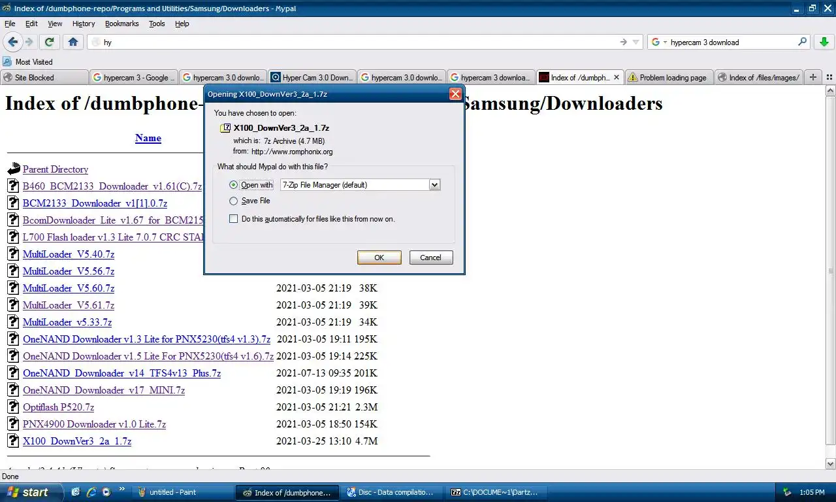This screenshot has width=836, height=502.
Task: Click OK in the download dialog
Action: (379, 258)
